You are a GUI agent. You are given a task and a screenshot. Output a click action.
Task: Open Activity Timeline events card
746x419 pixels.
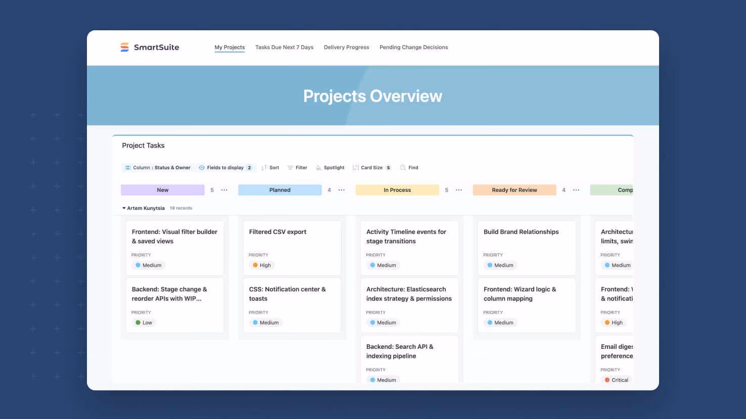409,248
